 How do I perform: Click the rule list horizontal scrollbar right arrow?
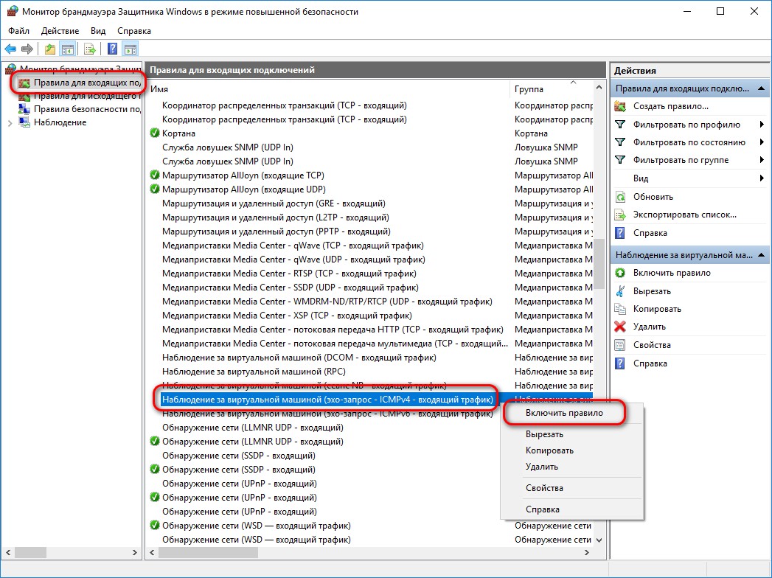(586, 553)
